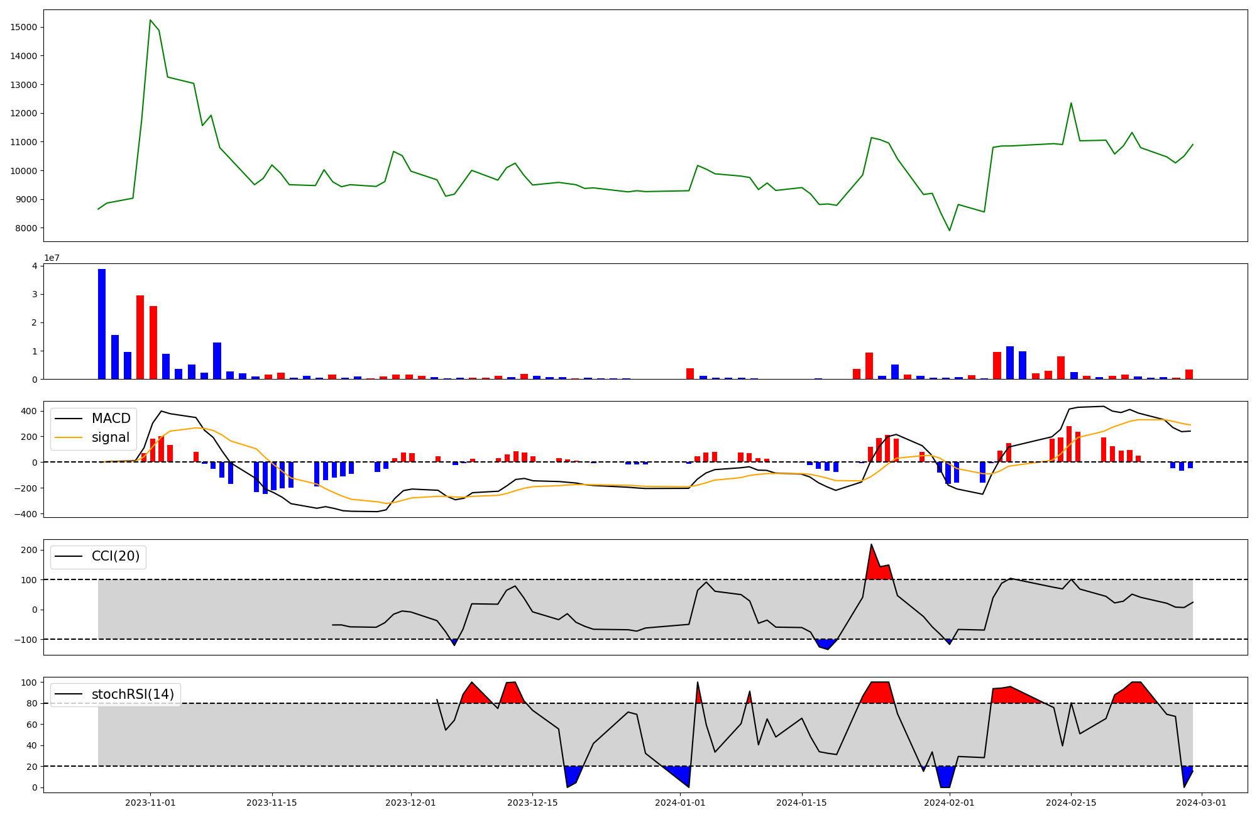The width and height of the screenshot is (1257, 817).
Task: Click the orange signal legend line
Action: pos(69,437)
